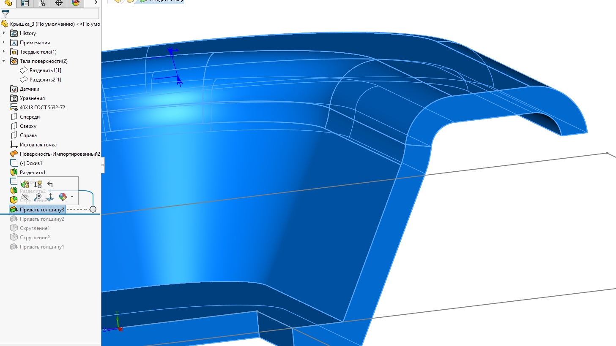616x346 pixels.
Task: Select material 40X13 ГОСТ 5632-72
Action: point(38,108)
